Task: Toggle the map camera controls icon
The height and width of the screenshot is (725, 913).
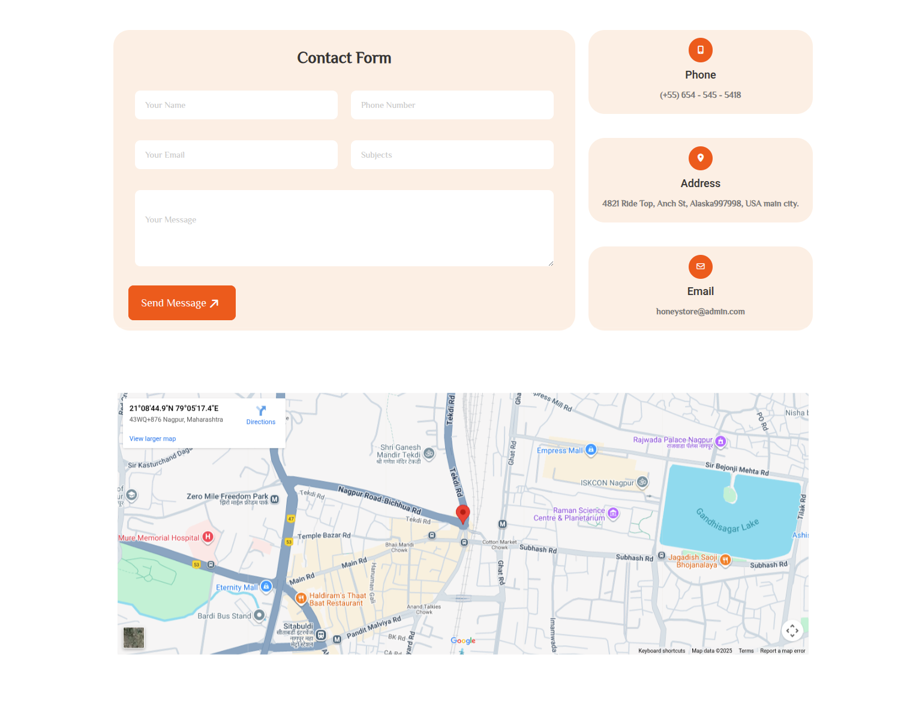Action: click(792, 630)
